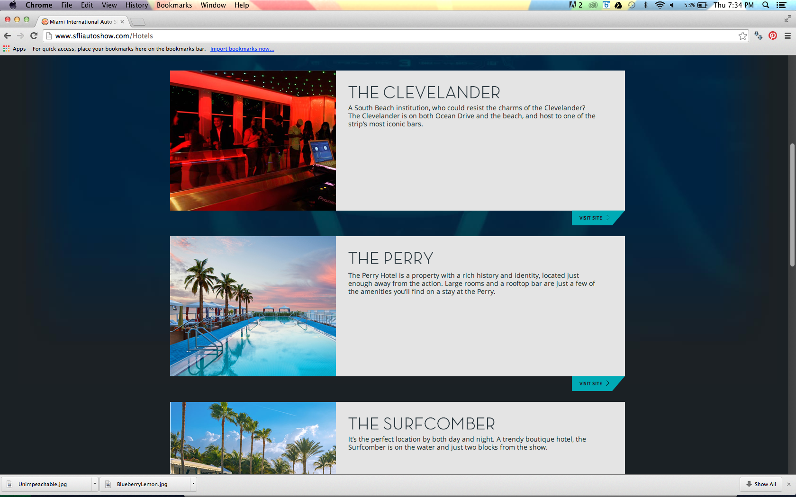Close the downloads bar with X

(x=789, y=484)
